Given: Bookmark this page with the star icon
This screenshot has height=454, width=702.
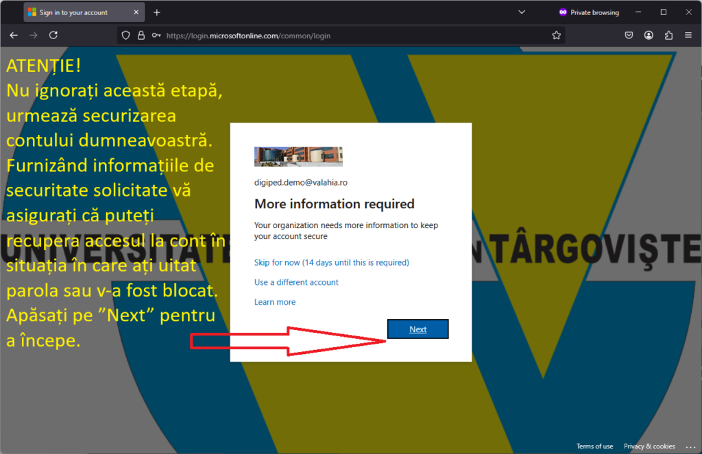Looking at the screenshot, I should (556, 36).
